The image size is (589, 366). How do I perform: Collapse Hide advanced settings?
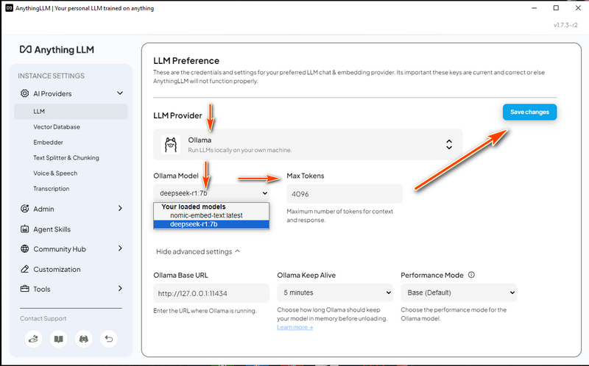coord(198,251)
